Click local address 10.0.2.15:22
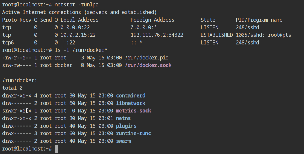Viewport: 304px width, 154px height. pyautogui.click(x=78, y=35)
